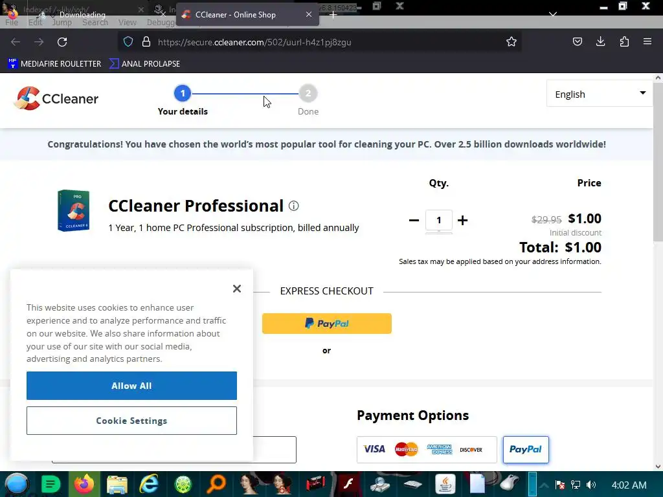This screenshot has width=663, height=497.
Task: Click the CCleaner logo
Action: click(56, 98)
